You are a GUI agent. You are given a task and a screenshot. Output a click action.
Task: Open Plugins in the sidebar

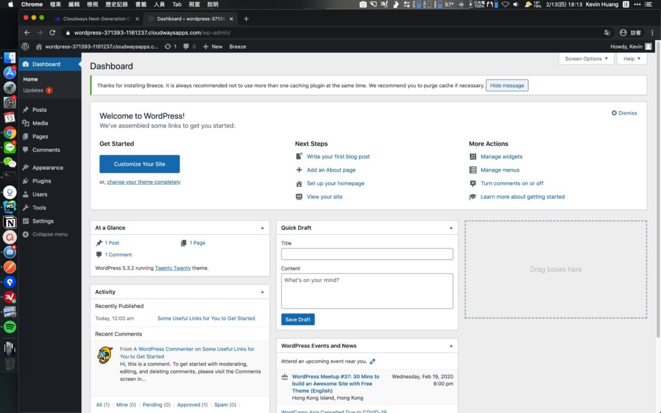[41, 181]
